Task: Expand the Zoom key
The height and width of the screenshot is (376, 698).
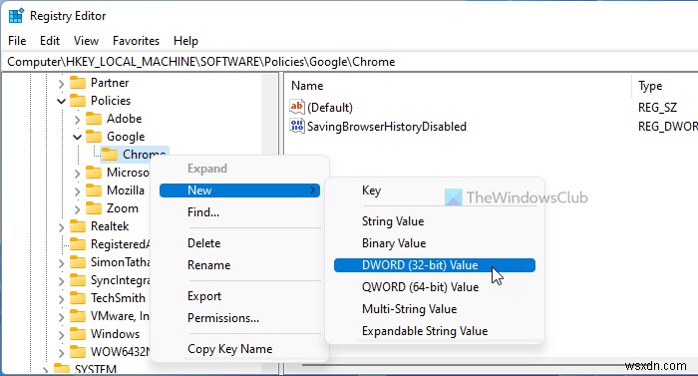Action: click(x=77, y=208)
